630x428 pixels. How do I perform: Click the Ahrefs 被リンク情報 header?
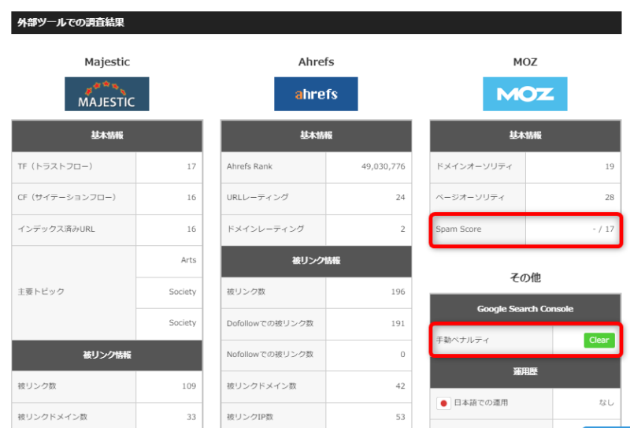(x=316, y=261)
